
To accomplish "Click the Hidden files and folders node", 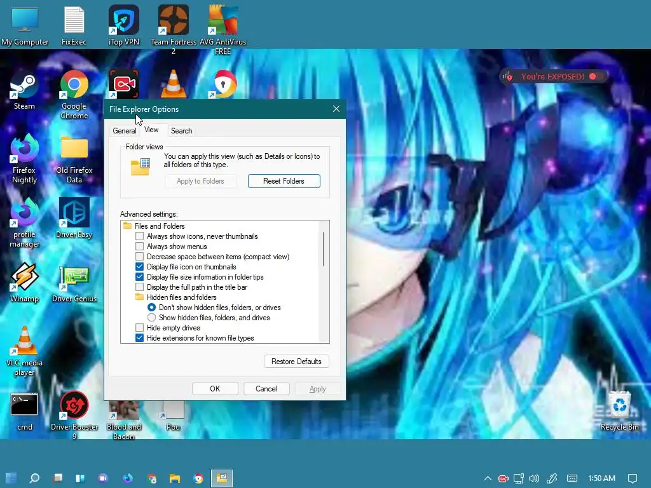I will [x=176, y=297].
